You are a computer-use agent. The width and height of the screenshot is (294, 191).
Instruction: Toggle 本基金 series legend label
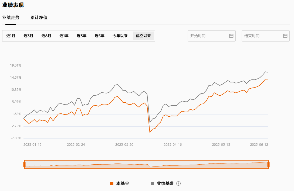(123, 183)
